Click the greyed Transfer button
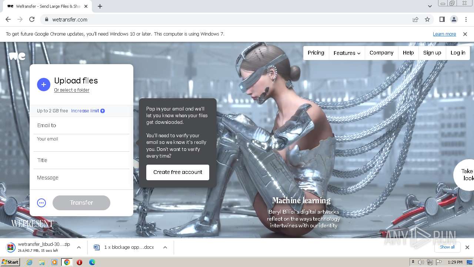474x267 pixels. pyautogui.click(x=81, y=203)
